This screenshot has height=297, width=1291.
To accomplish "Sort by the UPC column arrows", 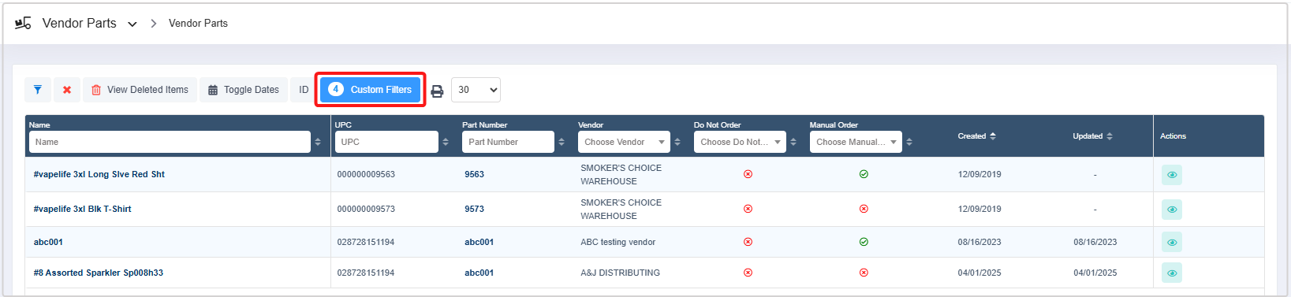I will click(x=446, y=142).
